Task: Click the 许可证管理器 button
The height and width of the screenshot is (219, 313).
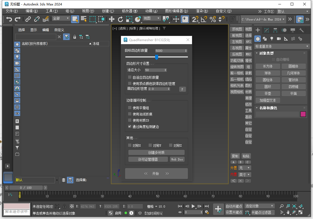Action: click(148, 159)
